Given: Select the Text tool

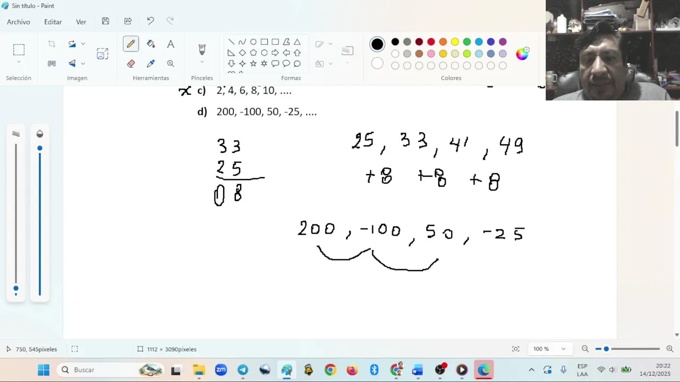Looking at the screenshot, I should click(171, 44).
